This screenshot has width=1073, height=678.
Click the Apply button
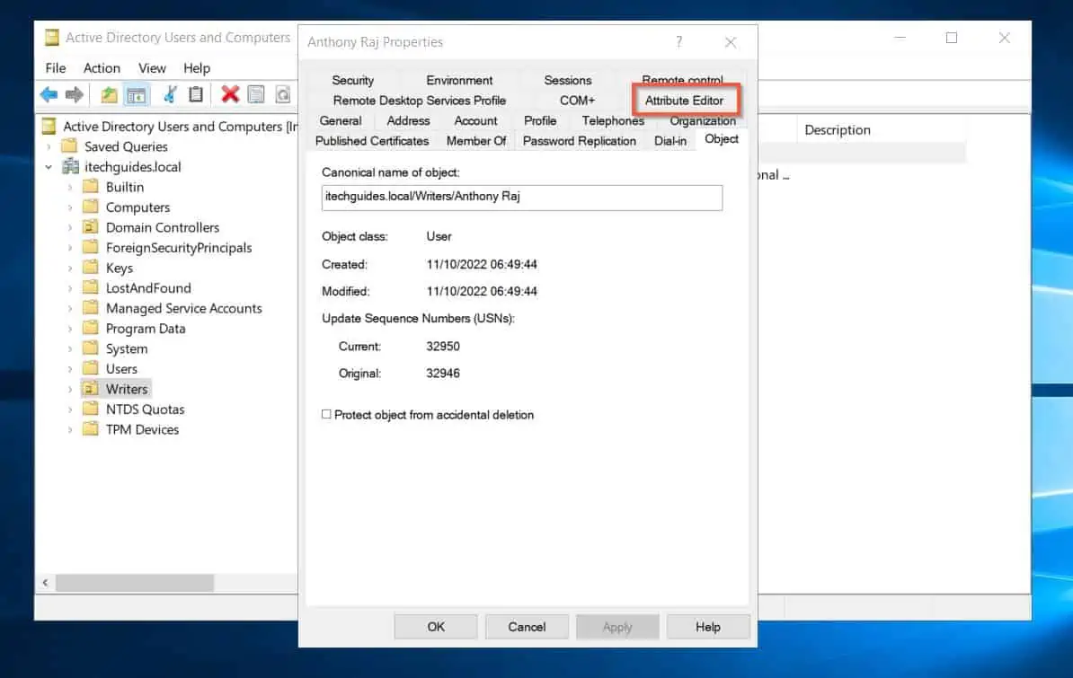617,627
